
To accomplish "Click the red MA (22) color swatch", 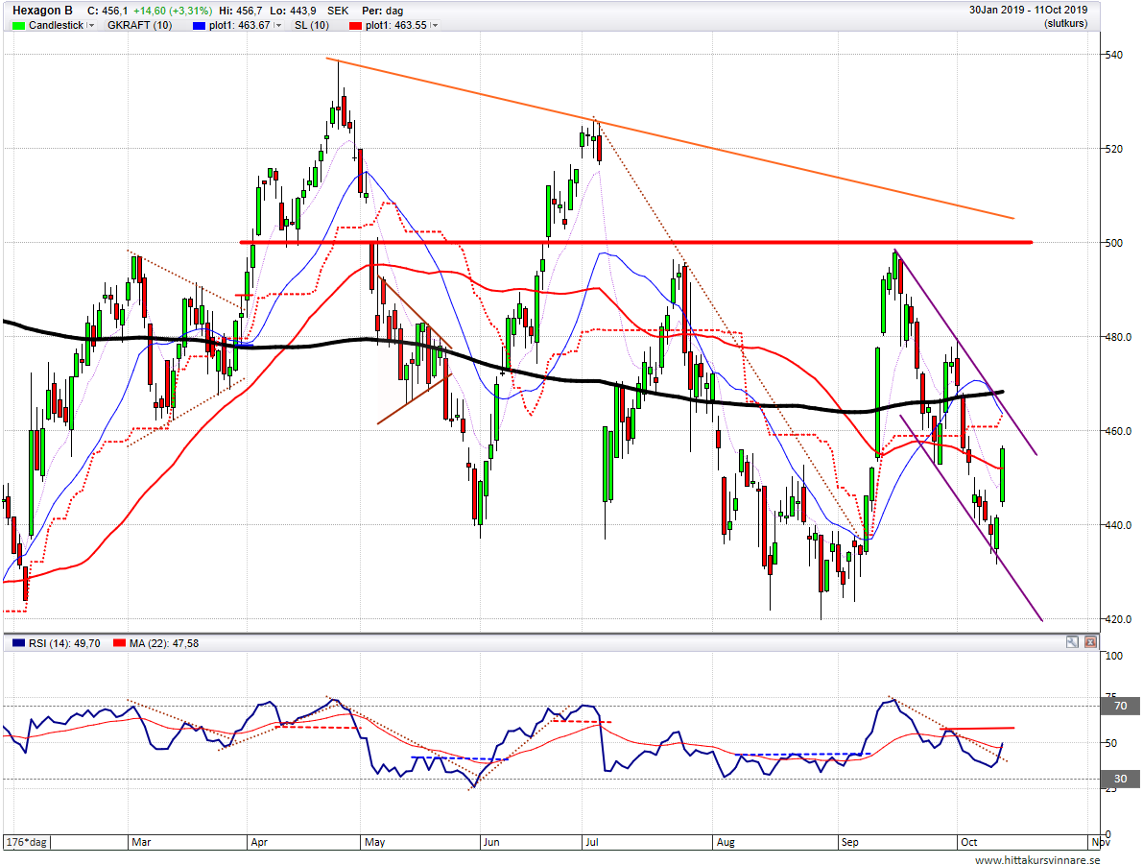I will 120,643.
